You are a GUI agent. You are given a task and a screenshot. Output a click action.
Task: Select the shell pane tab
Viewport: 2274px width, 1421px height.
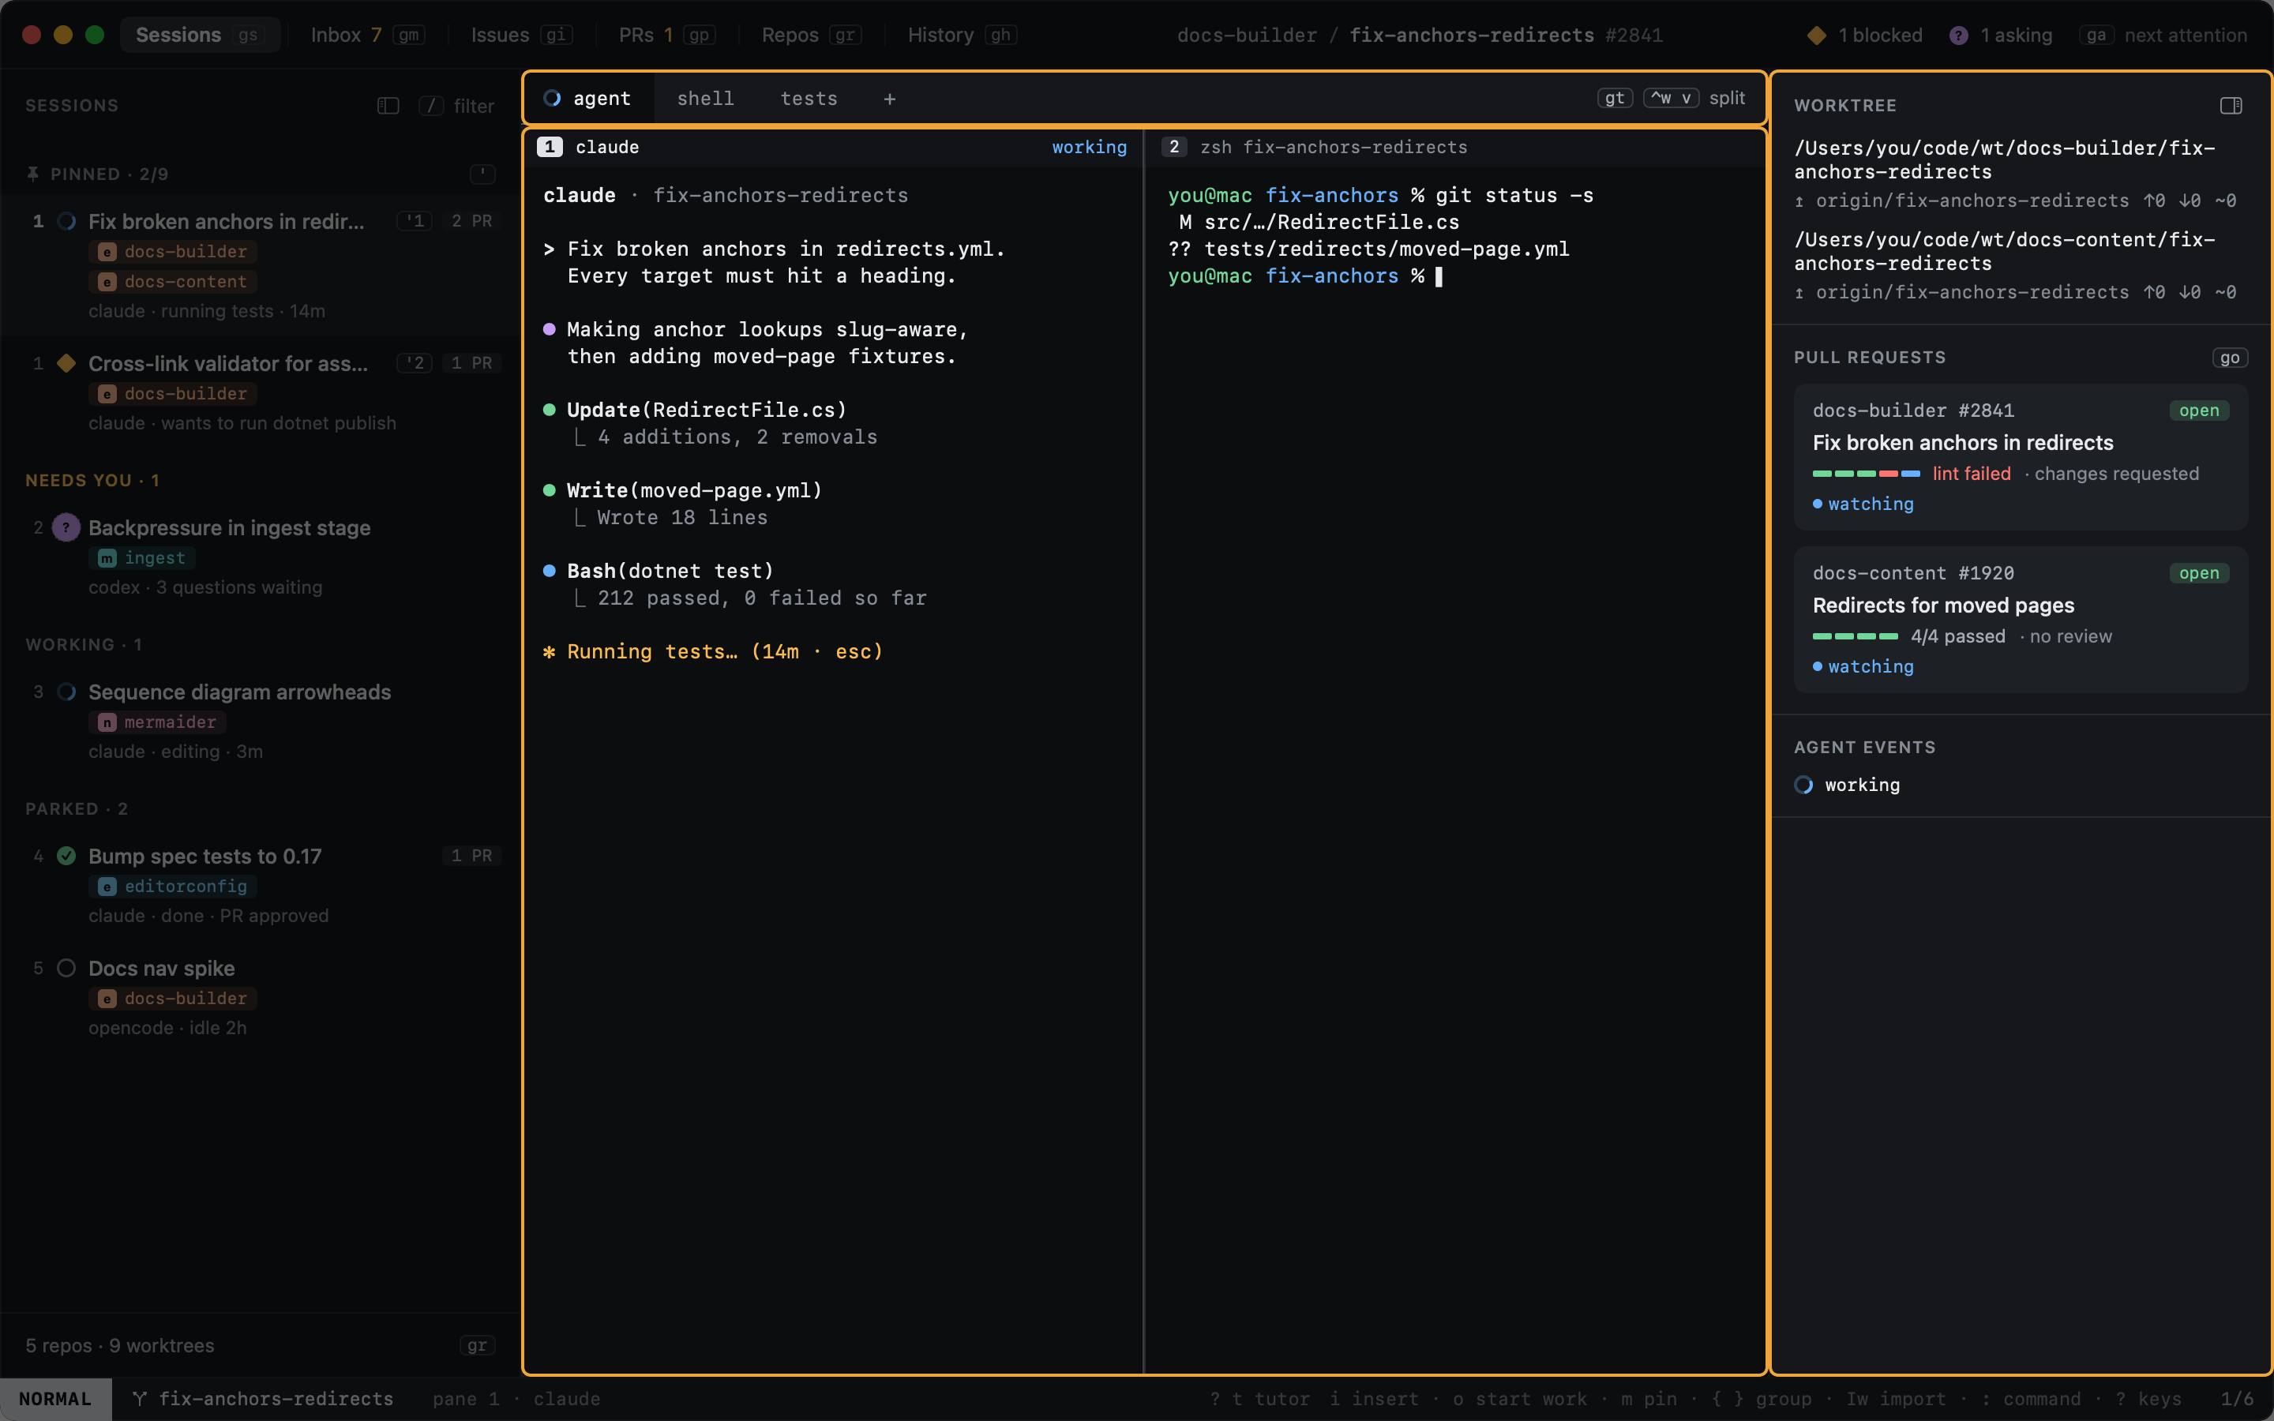706,99
